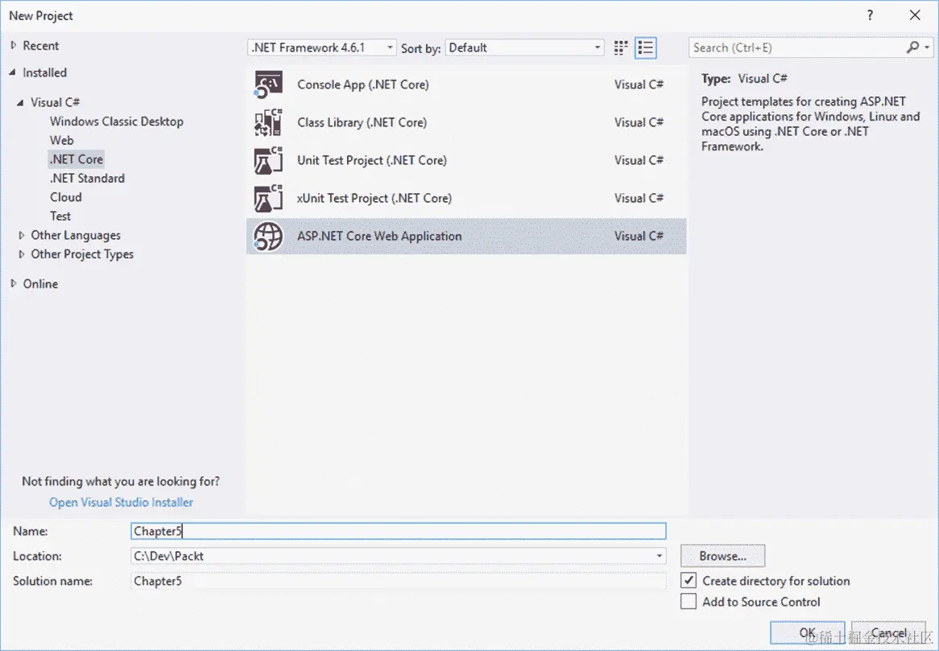Click the ASP.NET Core Web Application globe icon

point(268,237)
